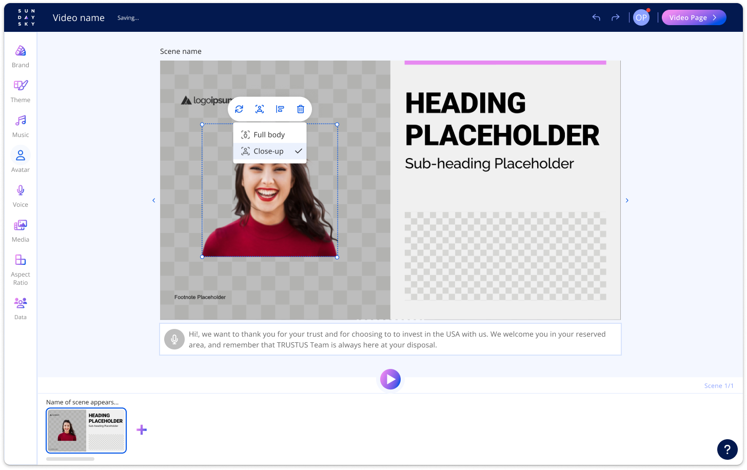Open the OP user profile avatar
Image resolution: width=747 pixels, height=470 pixels.
(641, 17)
